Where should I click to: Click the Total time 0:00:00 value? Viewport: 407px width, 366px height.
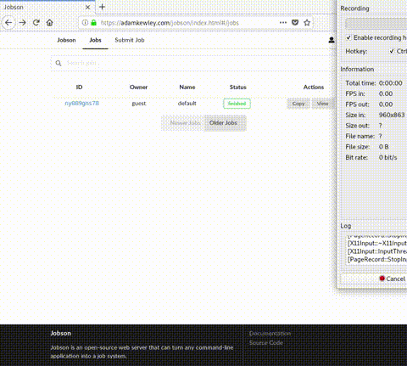pos(391,83)
